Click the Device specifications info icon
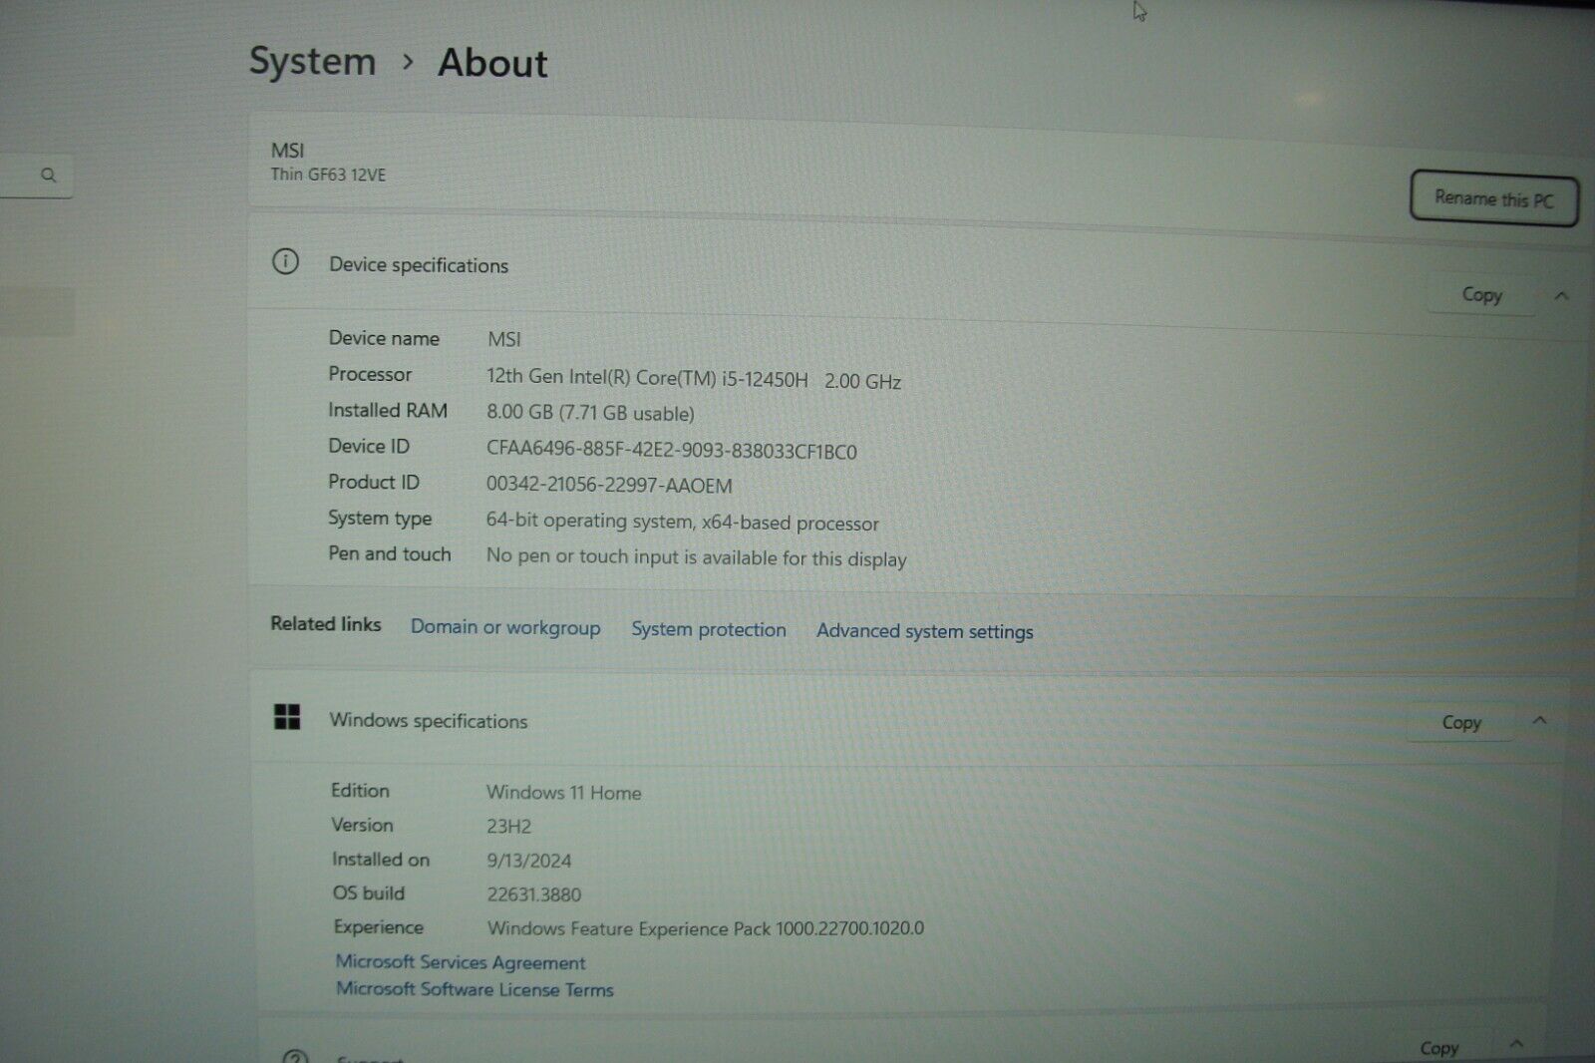Image resolution: width=1595 pixels, height=1063 pixels. point(285,262)
